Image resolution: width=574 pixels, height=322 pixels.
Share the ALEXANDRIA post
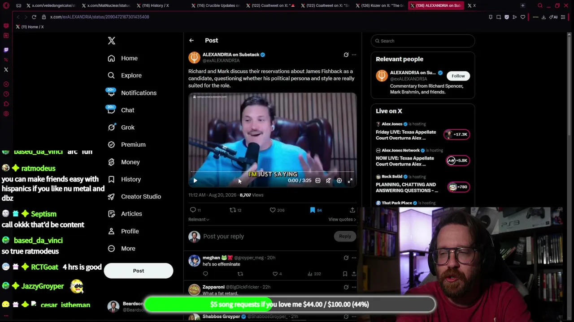[x=352, y=210]
